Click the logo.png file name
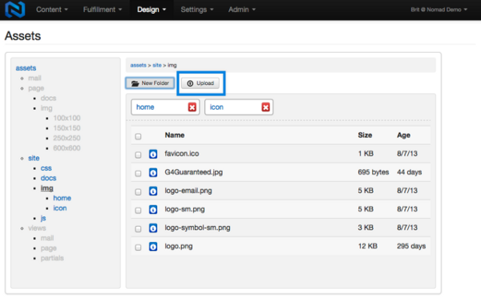481x299 pixels. click(179, 246)
